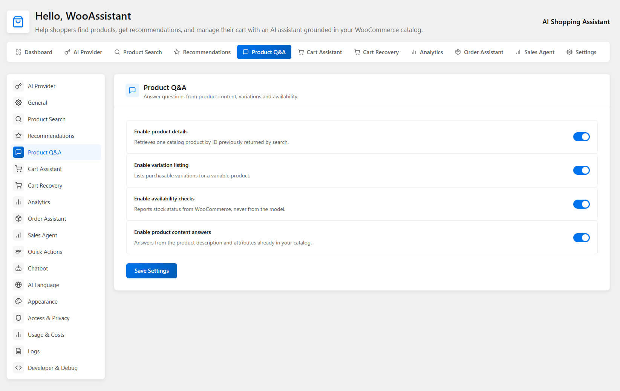Click the AI Provider key icon in top navigation
This screenshot has height=391, width=620.
click(67, 52)
